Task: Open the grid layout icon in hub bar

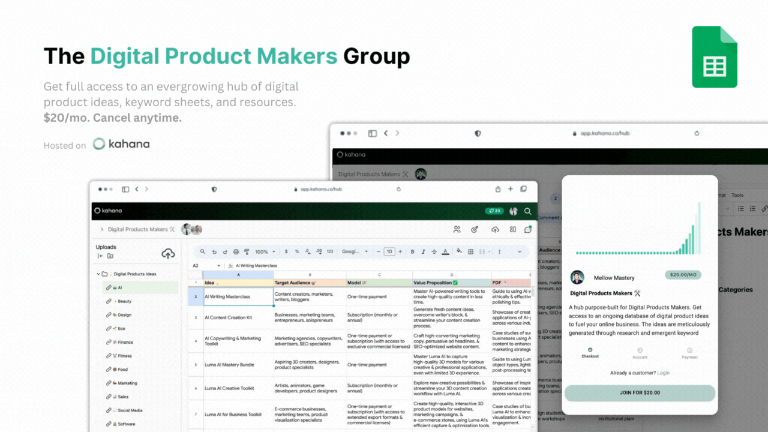Action: tap(512, 229)
